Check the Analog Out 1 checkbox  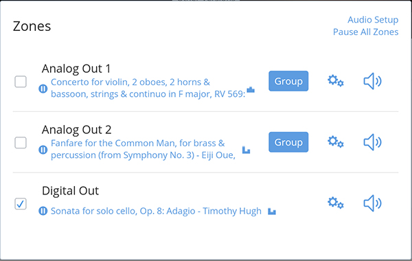tap(21, 82)
